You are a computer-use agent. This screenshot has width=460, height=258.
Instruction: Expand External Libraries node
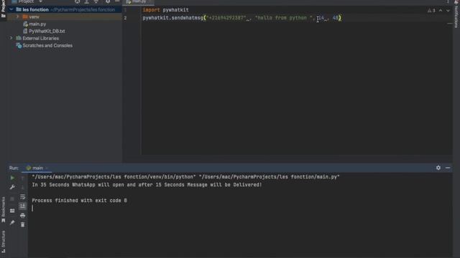click(x=11, y=38)
